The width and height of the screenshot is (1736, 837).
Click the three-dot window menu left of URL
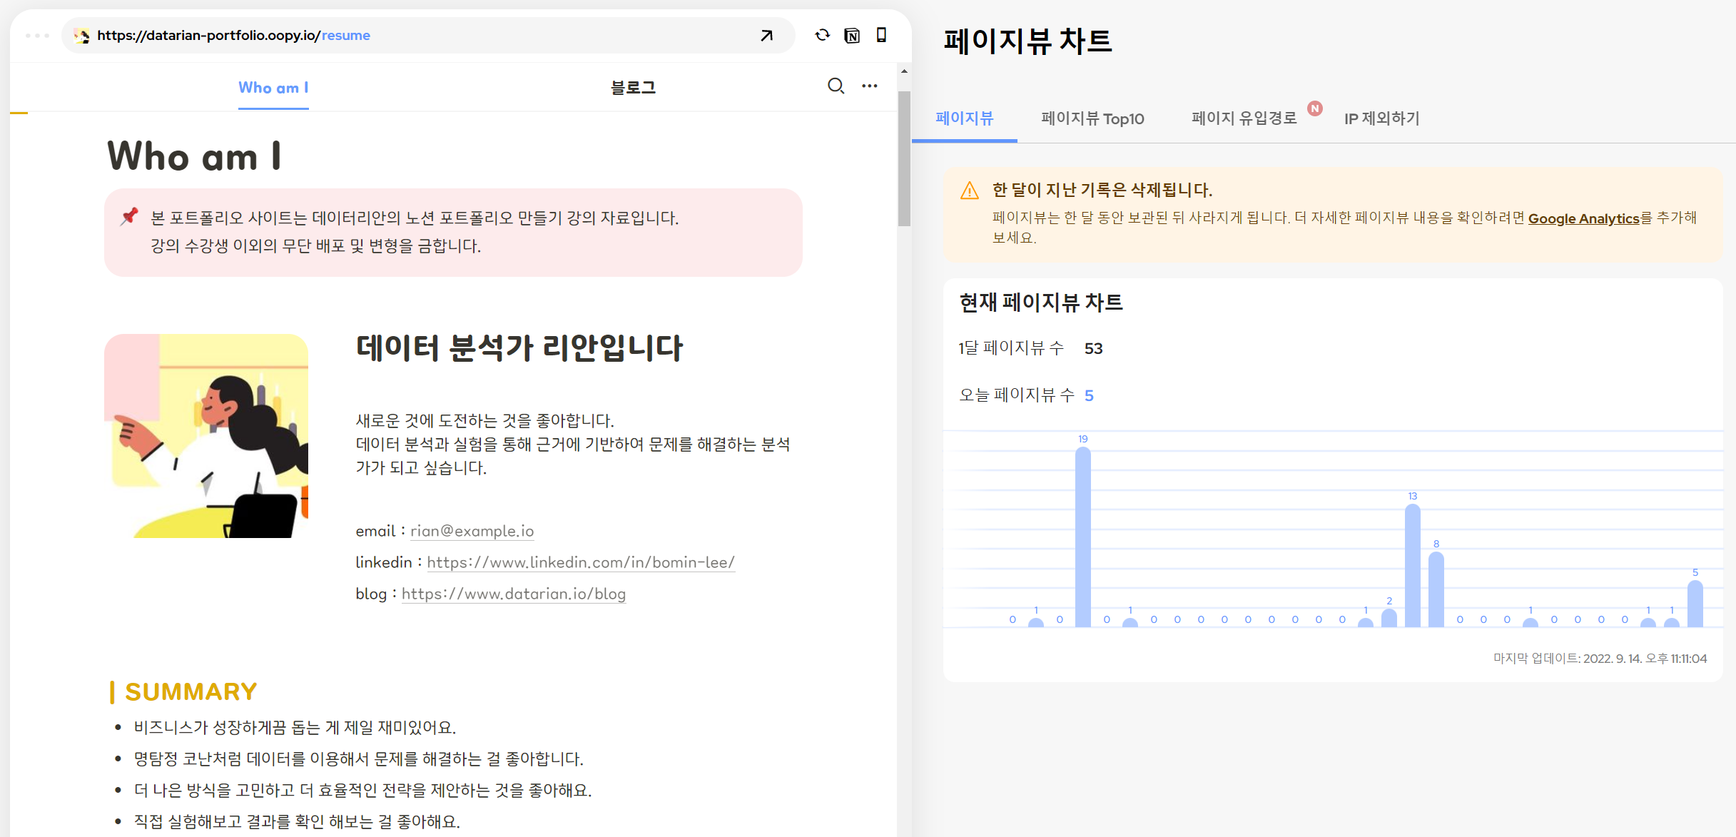pos(37,35)
